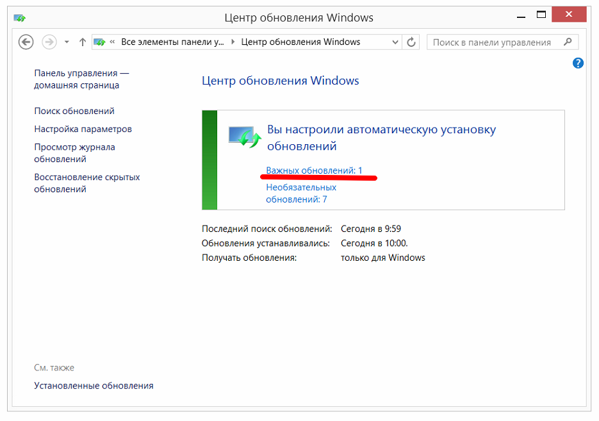The height and width of the screenshot is (421, 599).
Task: Open 'Установленные обновления' at the bottom left
Action: [94, 386]
